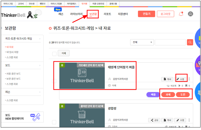
Task: Check the 광합성 item checkbox
Action: pos(54,122)
